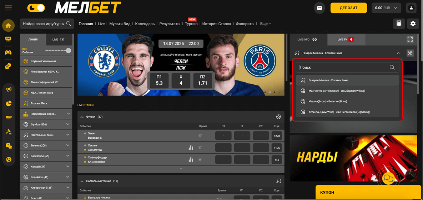The width and height of the screenshot is (423, 200).
Task: Click the pin icon beside match title
Action: [x=410, y=53]
